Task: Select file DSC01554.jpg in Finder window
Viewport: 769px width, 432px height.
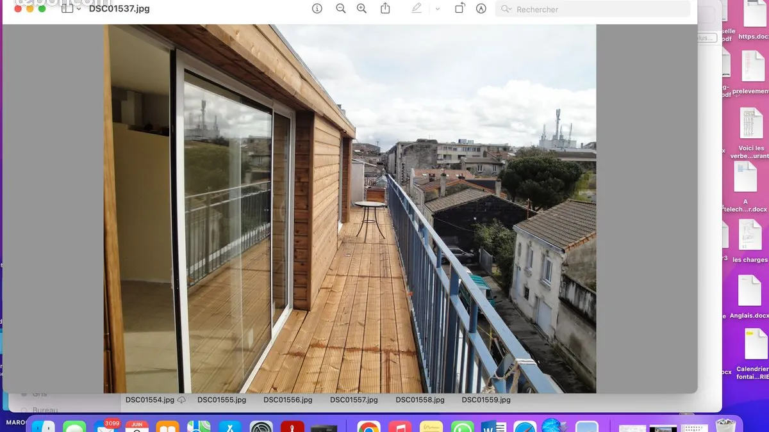Action: point(150,400)
